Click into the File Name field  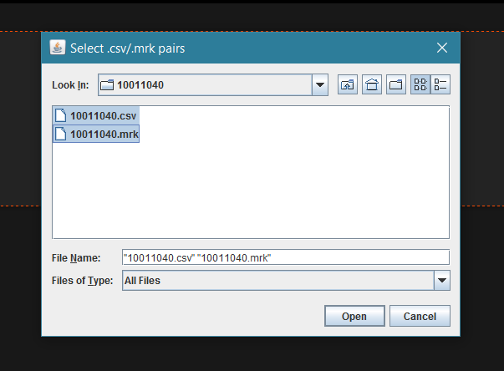point(286,257)
